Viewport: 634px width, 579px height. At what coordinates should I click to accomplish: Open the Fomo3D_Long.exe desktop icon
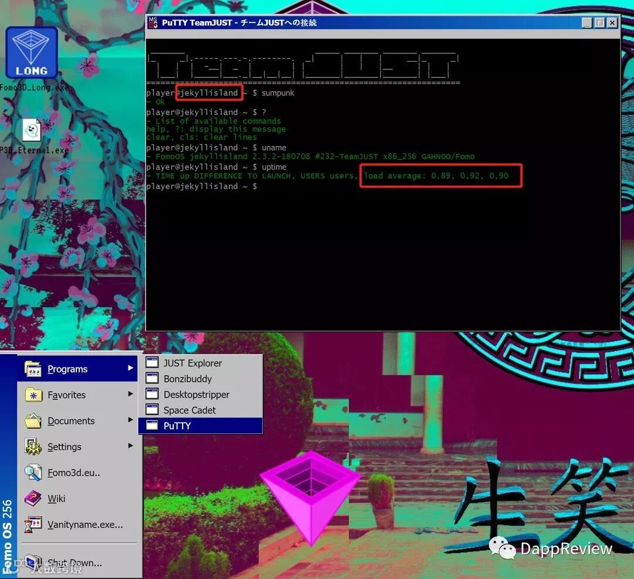tap(32, 53)
